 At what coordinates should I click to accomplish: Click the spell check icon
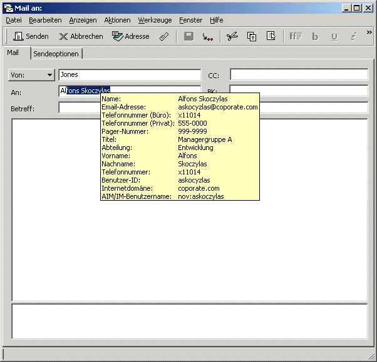pos(207,36)
